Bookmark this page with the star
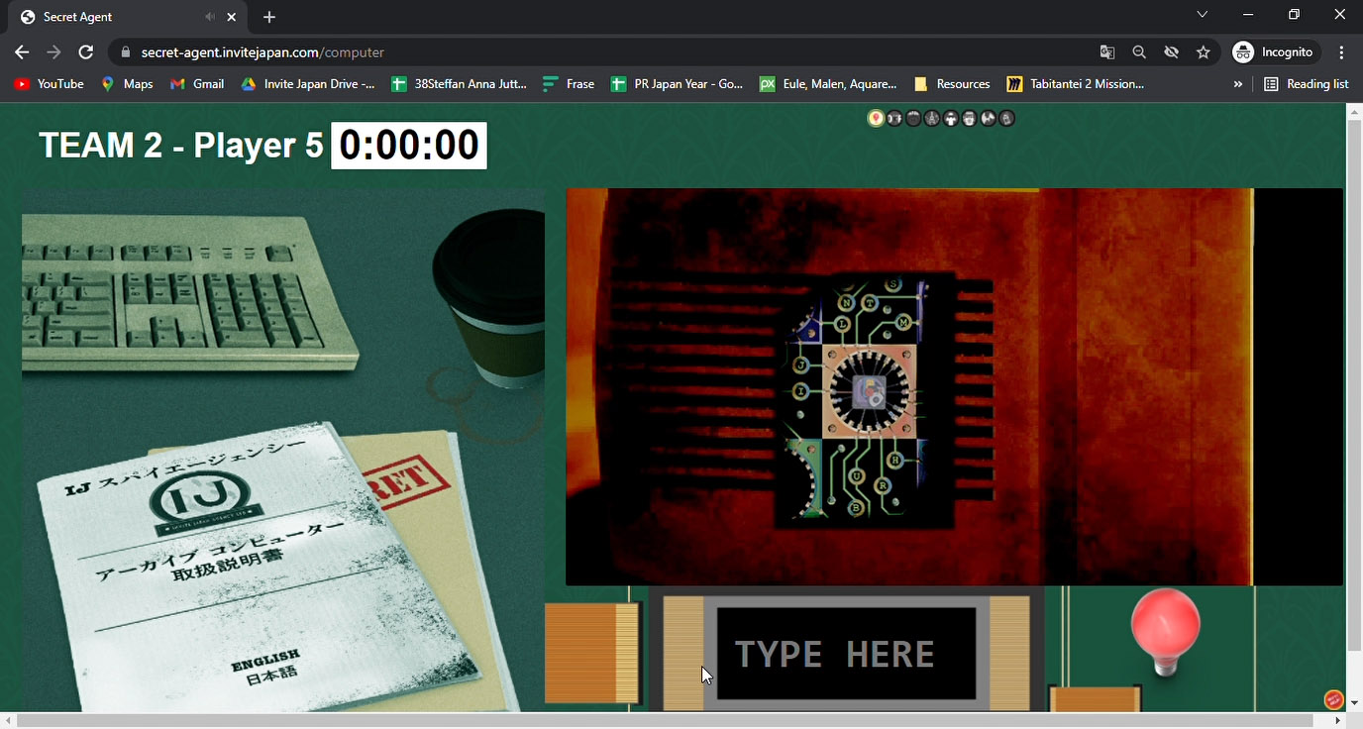This screenshot has height=729, width=1363. (x=1204, y=52)
